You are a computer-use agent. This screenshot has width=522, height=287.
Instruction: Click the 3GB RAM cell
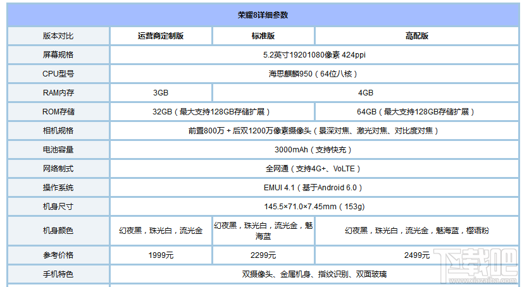[x=161, y=93]
